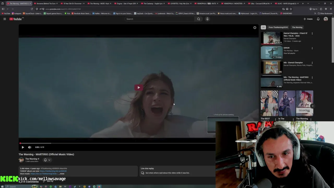Viewport: 334px width, 188px height.
Task: Open the Instagram bookmark
Action: 17,13
